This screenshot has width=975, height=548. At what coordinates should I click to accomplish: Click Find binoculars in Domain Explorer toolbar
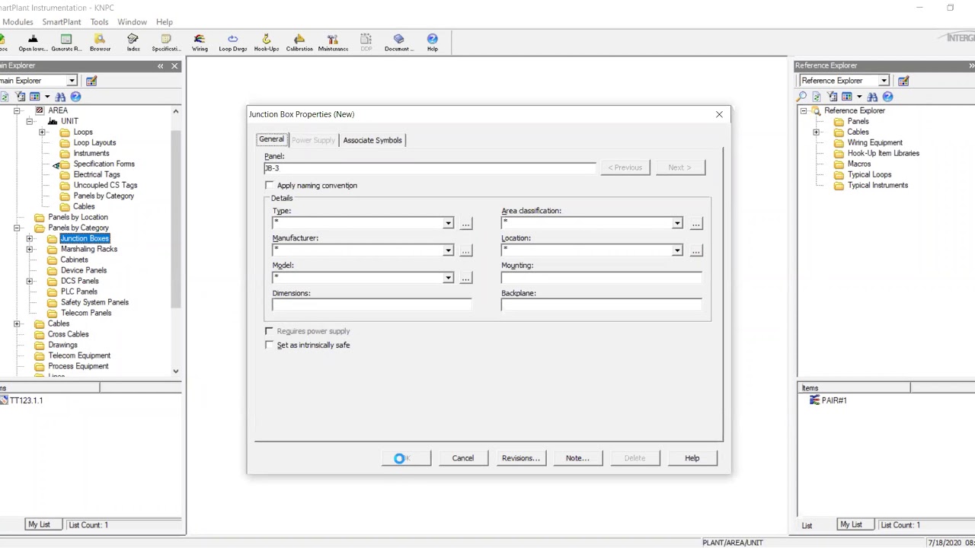[60, 97]
